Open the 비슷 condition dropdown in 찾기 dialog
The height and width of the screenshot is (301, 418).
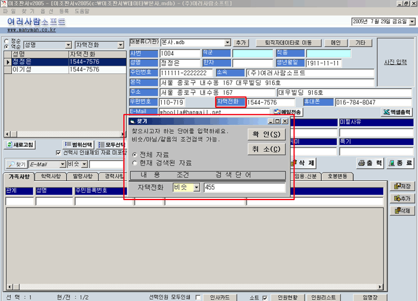coord(196,188)
